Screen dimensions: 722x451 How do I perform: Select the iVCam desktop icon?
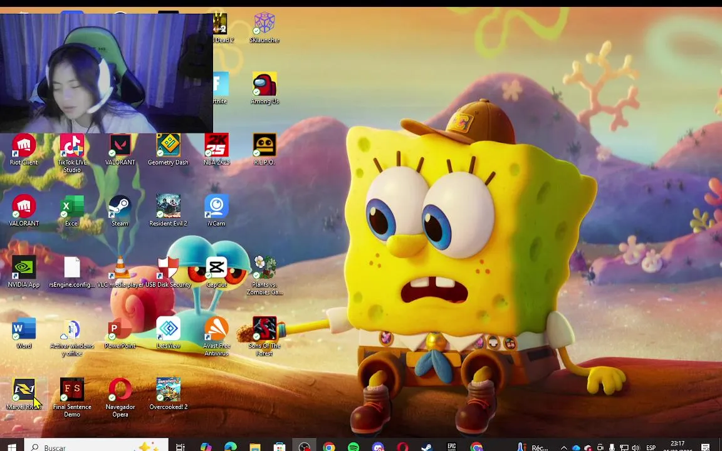(x=216, y=210)
